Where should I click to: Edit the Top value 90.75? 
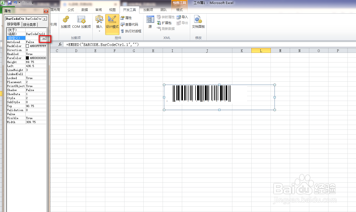click(36, 106)
